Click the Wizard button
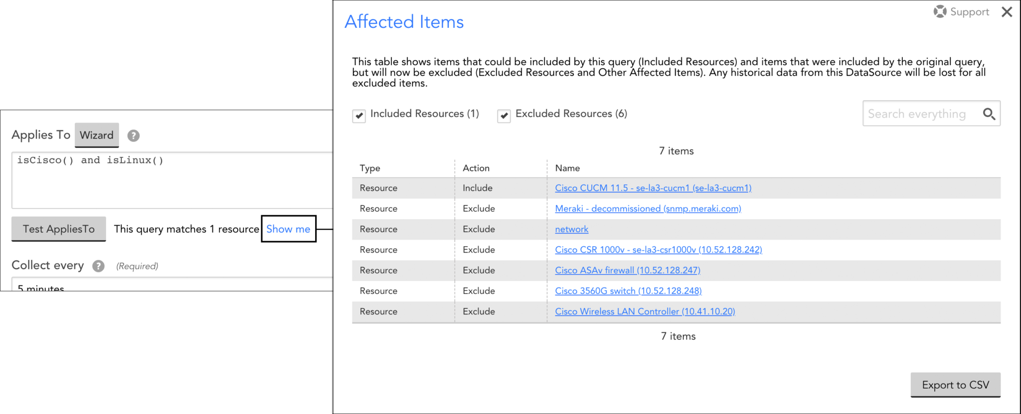This screenshot has height=414, width=1021. tap(97, 135)
